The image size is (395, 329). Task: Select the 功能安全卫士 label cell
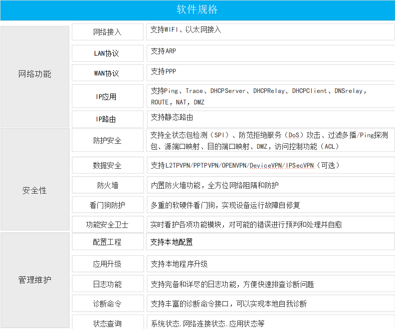click(x=107, y=224)
